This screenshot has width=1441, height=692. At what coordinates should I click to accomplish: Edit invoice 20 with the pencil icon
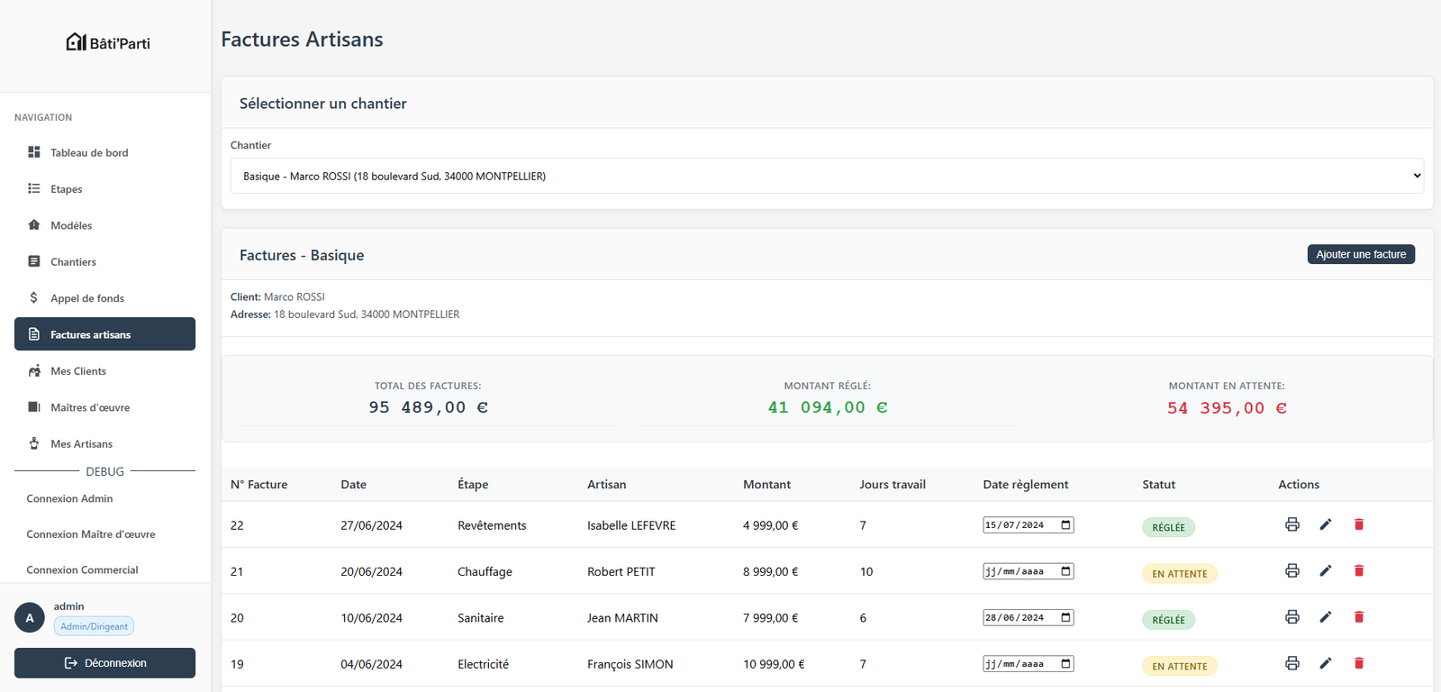1325,617
